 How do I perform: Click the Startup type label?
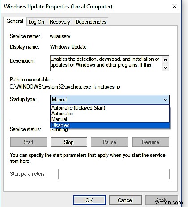(x=23, y=99)
